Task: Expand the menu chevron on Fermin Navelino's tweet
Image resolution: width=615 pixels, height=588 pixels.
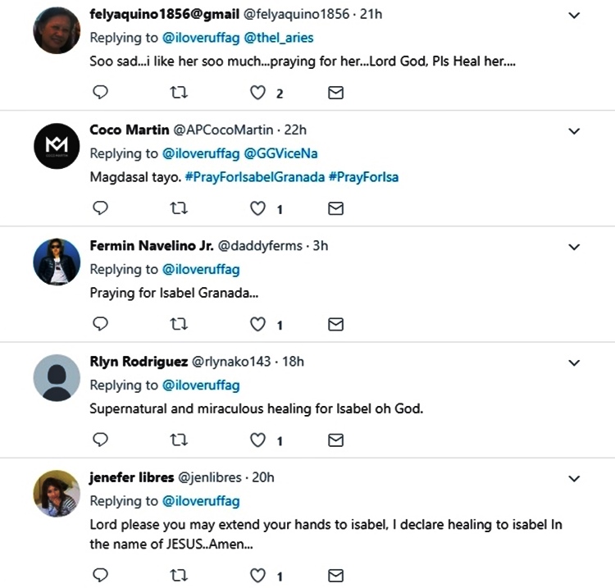Action: [574, 247]
